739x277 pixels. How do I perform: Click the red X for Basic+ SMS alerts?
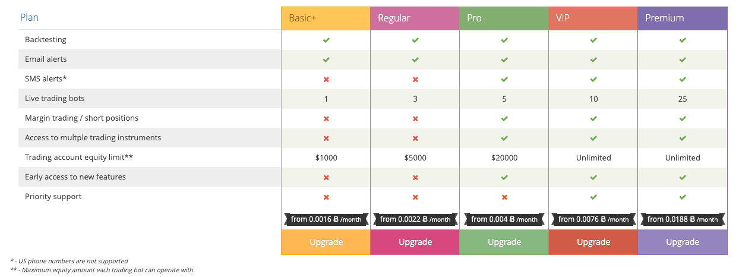pos(326,79)
